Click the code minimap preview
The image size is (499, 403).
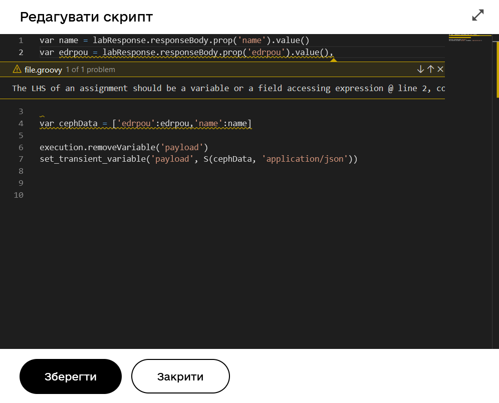pos(470,38)
